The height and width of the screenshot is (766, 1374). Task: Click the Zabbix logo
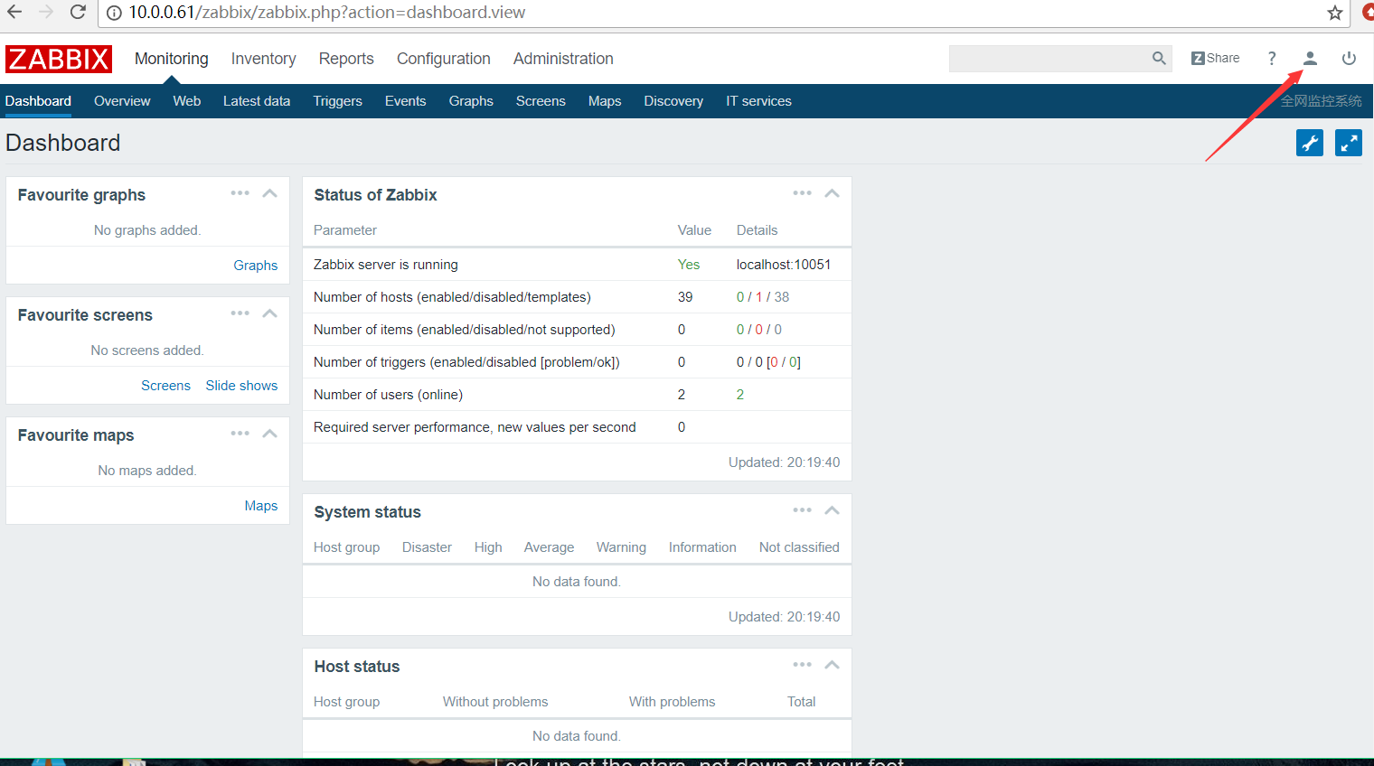pos(59,59)
